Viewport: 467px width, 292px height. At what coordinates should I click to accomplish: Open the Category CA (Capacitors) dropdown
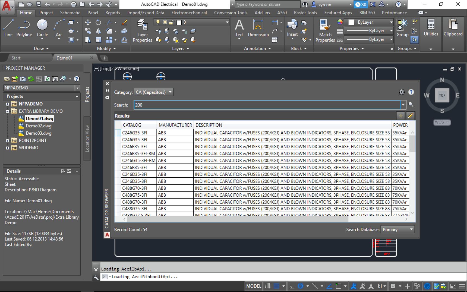(154, 92)
